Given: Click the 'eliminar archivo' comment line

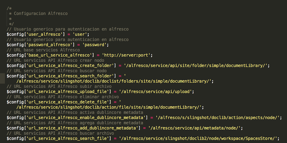Looking at the screenshot, I should pos(63,97).
